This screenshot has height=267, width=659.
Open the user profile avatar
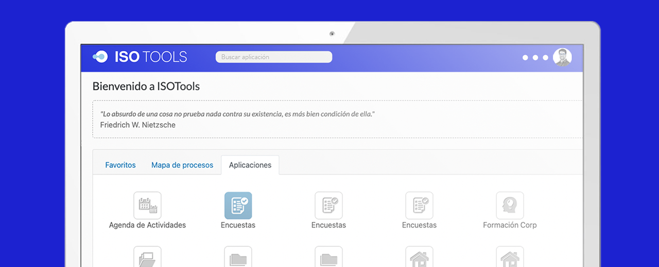click(x=562, y=58)
